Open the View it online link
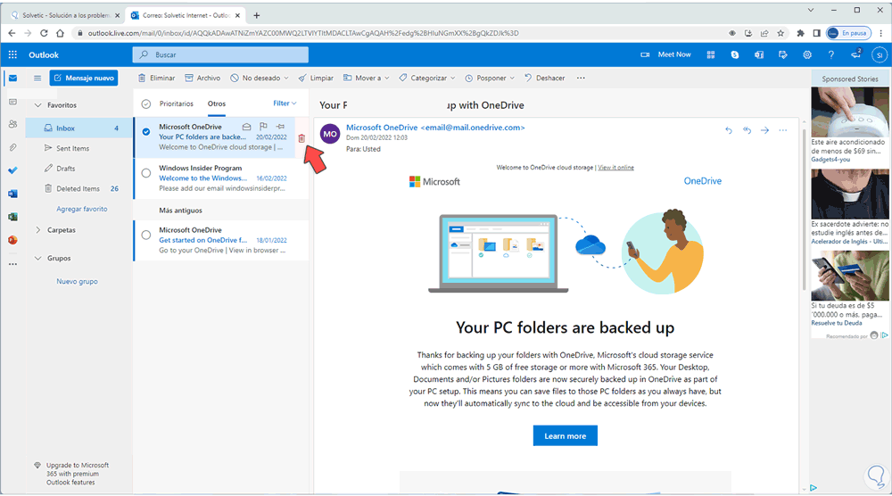This screenshot has height=496, width=892. pyautogui.click(x=615, y=167)
